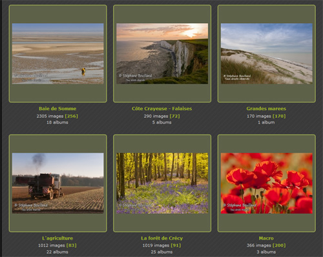Click the [170] count under Grandes marees

click(279, 116)
